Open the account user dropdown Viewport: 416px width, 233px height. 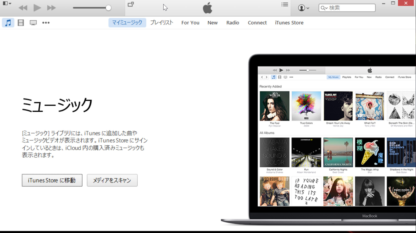pos(304,8)
